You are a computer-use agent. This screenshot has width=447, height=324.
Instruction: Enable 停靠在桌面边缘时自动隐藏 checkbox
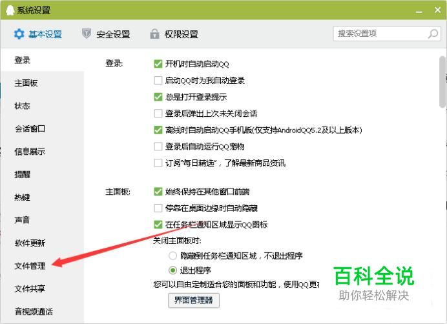[158, 208]
